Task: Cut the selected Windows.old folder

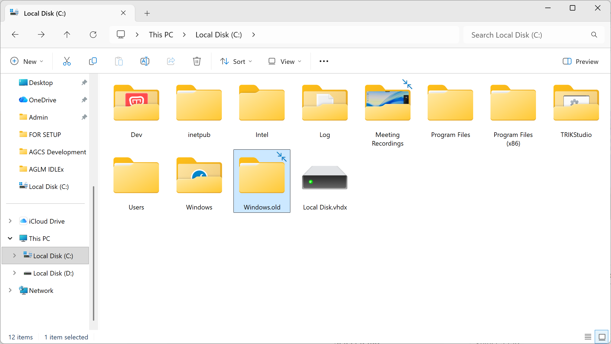Action: pyautogui.click(x=67, y=61)
